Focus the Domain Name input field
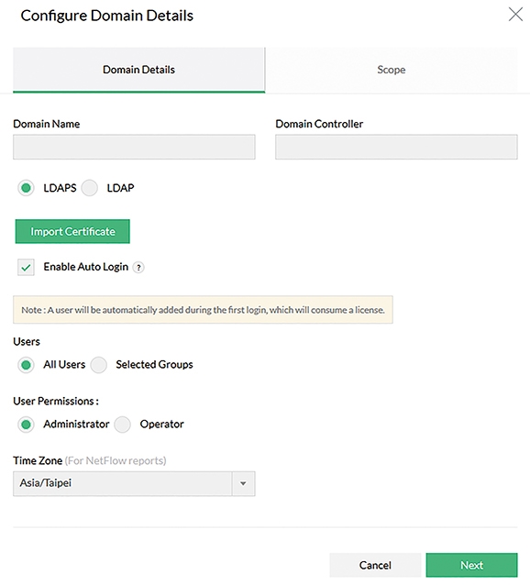This screenshot has height=585, width=530. pyautogui.click(x=134, y=147)
